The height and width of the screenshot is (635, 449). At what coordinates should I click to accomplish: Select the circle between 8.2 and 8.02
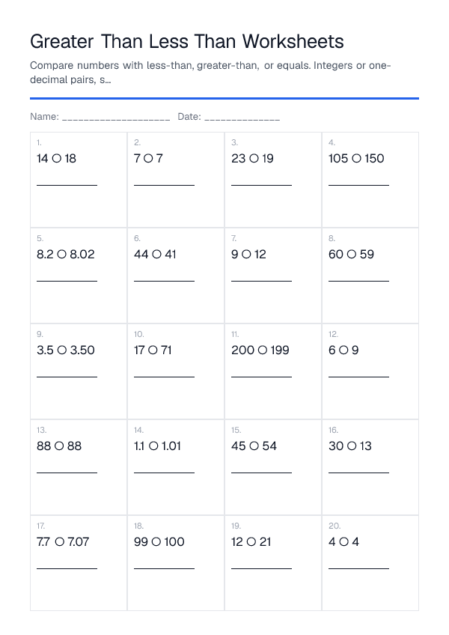[x=61, y=255]
